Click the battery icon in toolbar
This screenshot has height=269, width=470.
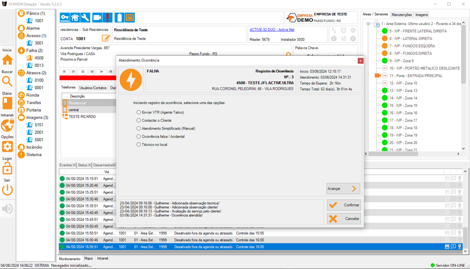(119, 18)
